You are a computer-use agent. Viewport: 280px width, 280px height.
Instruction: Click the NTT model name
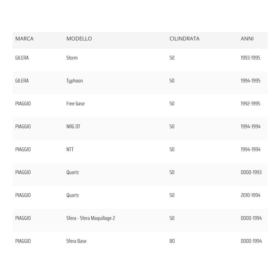tap(70, 149)
